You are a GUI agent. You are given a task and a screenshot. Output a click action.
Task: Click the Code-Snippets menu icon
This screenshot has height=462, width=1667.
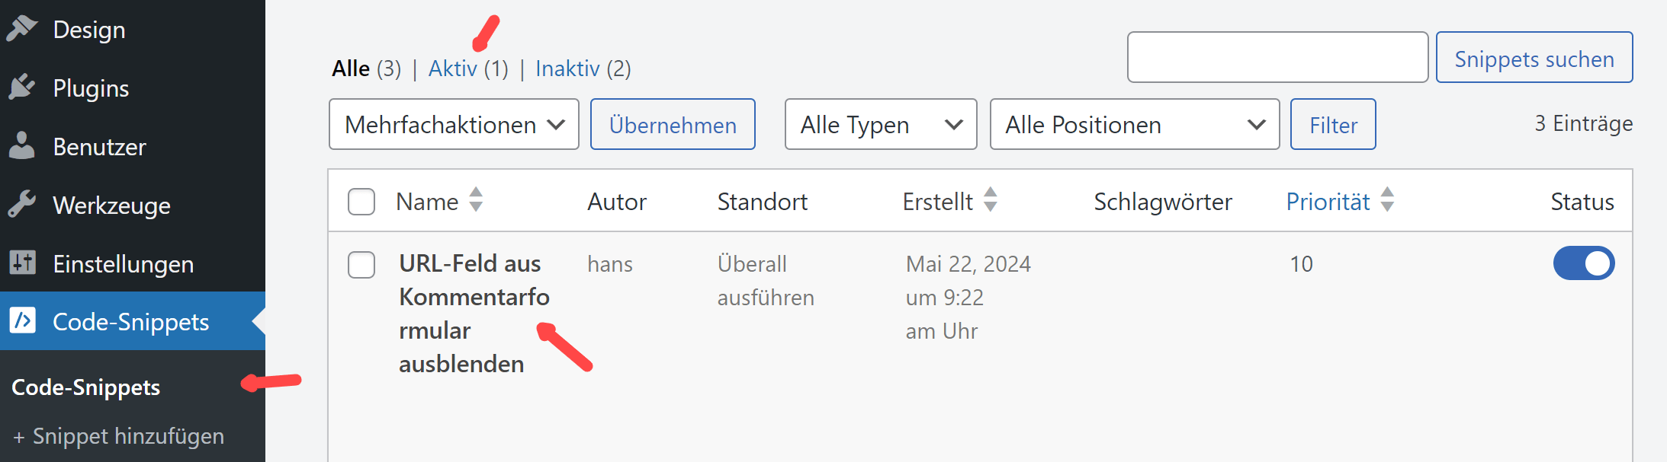click(x=22, y=321)
